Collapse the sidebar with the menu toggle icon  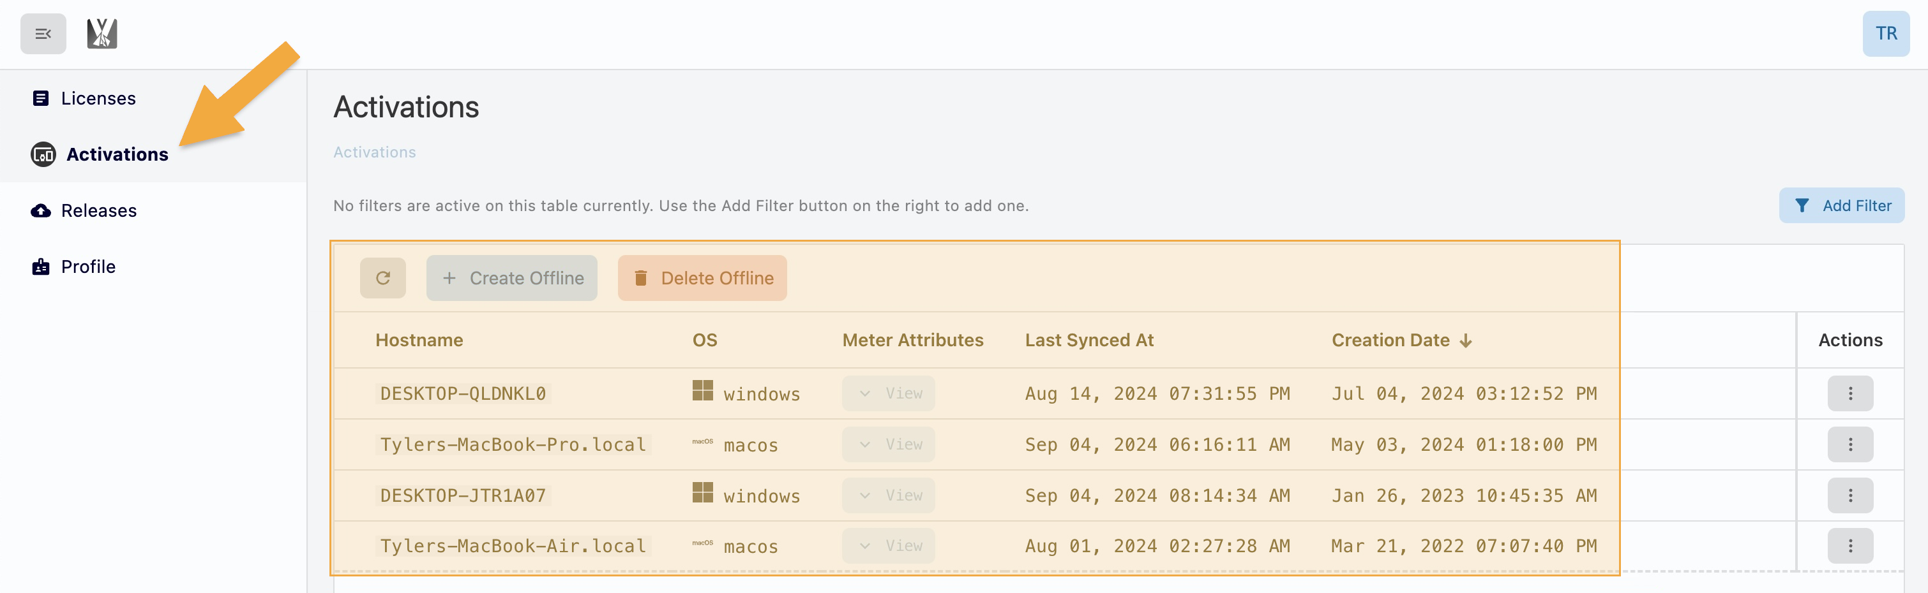click(43, 34)
